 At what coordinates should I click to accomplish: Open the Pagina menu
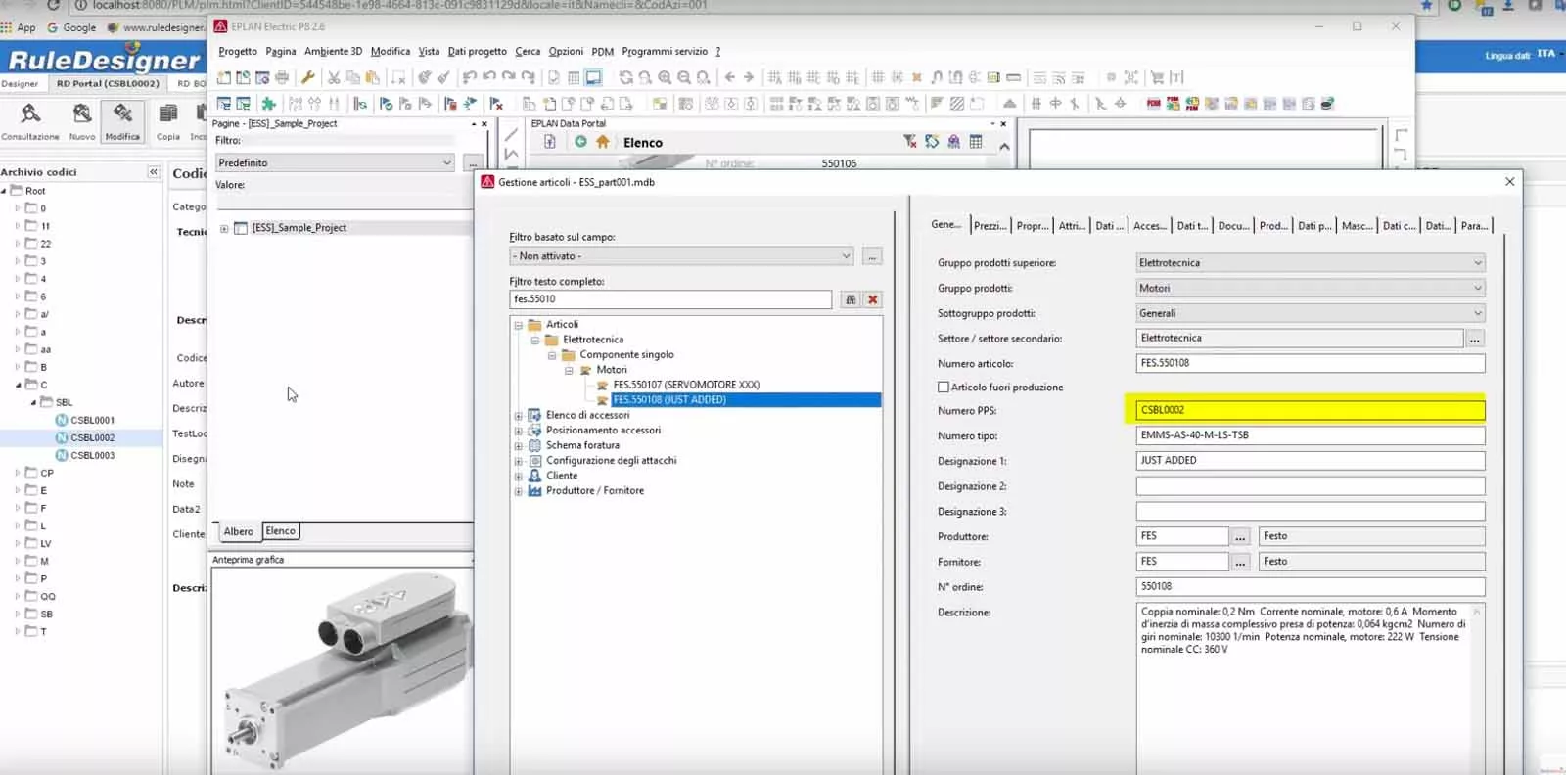click(281, 52)
